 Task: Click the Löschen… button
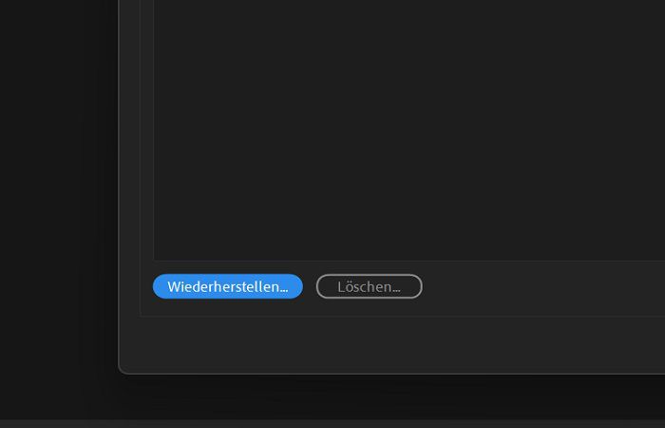click(369, 286)
